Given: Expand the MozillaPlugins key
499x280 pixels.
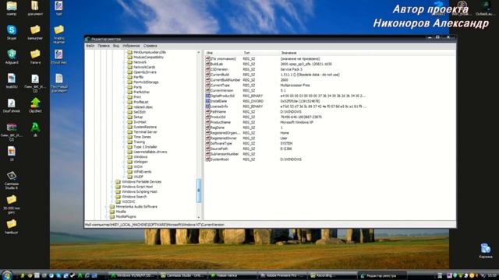Looking at the screenshot, I should [106, 216].
